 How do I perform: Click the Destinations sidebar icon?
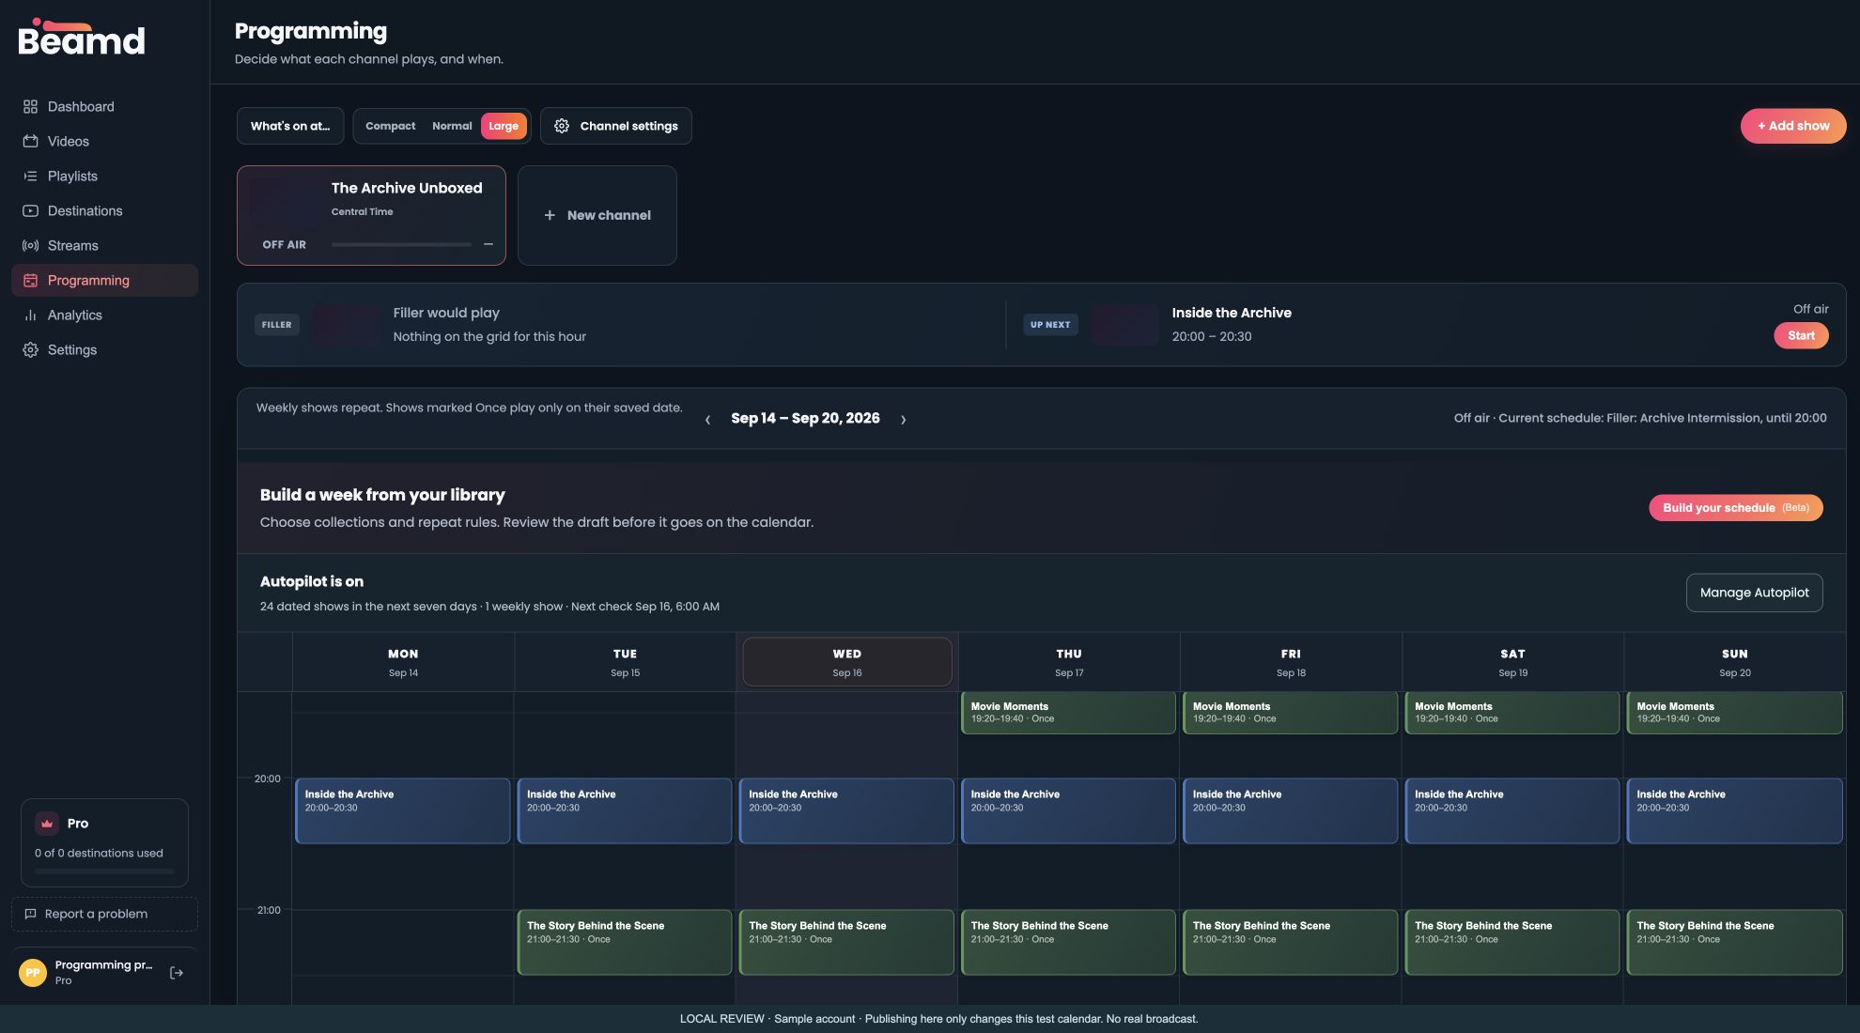(x=30, y=211)
